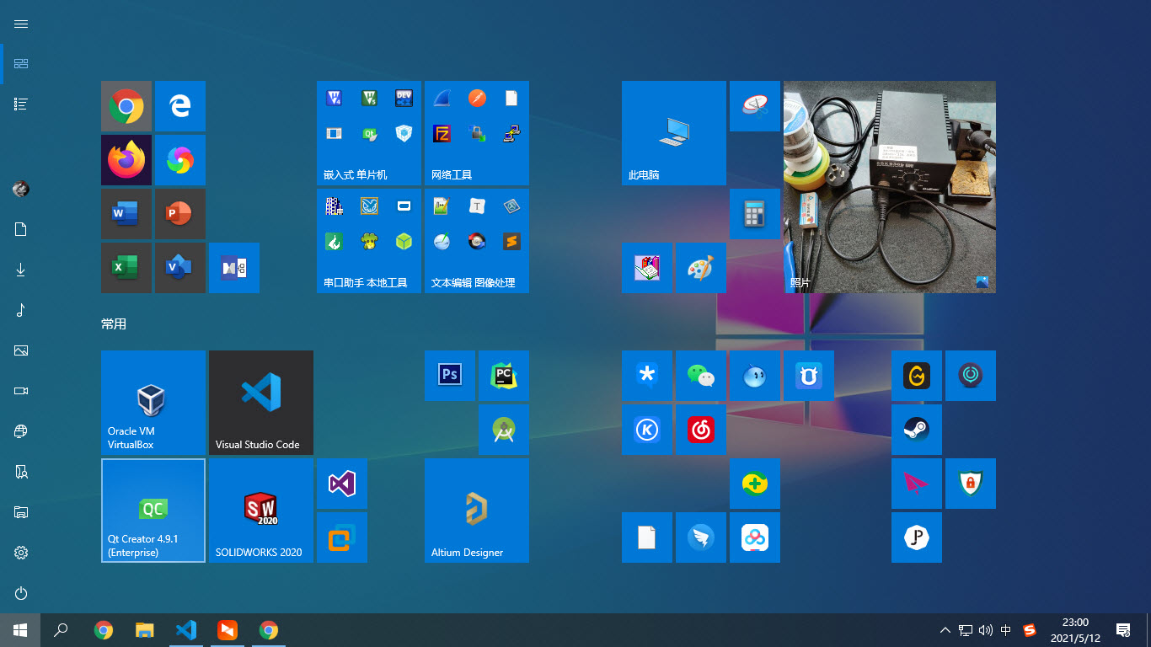Open the SOLIDWORKS 2020 tile

(261, 511)
